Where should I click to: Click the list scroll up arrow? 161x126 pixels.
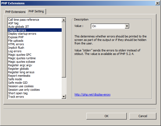point(64,20)
